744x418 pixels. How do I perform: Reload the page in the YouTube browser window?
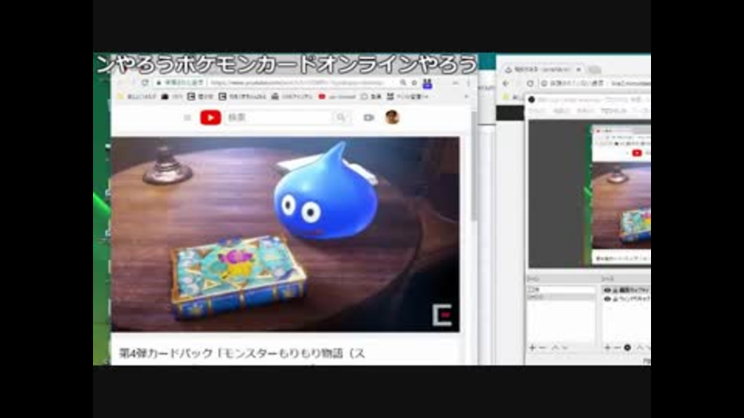click(x=145, y=83)
